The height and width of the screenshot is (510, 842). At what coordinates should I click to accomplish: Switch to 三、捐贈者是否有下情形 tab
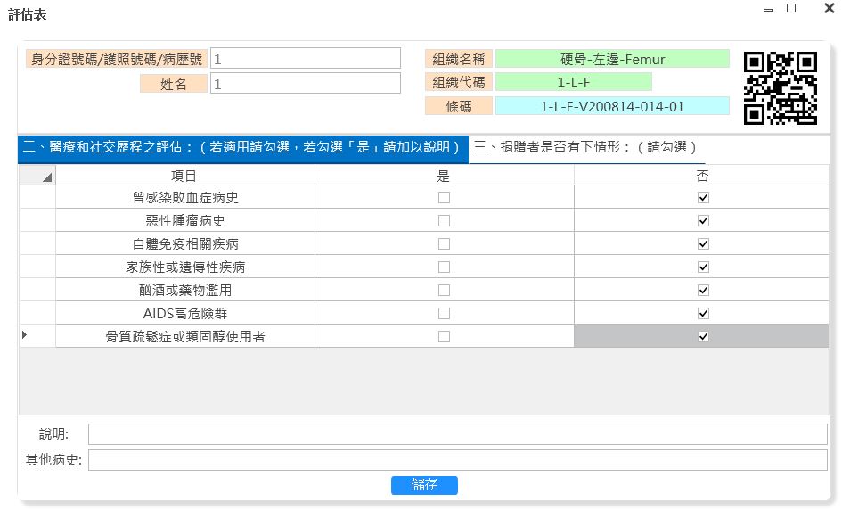[x=585, y=148]
